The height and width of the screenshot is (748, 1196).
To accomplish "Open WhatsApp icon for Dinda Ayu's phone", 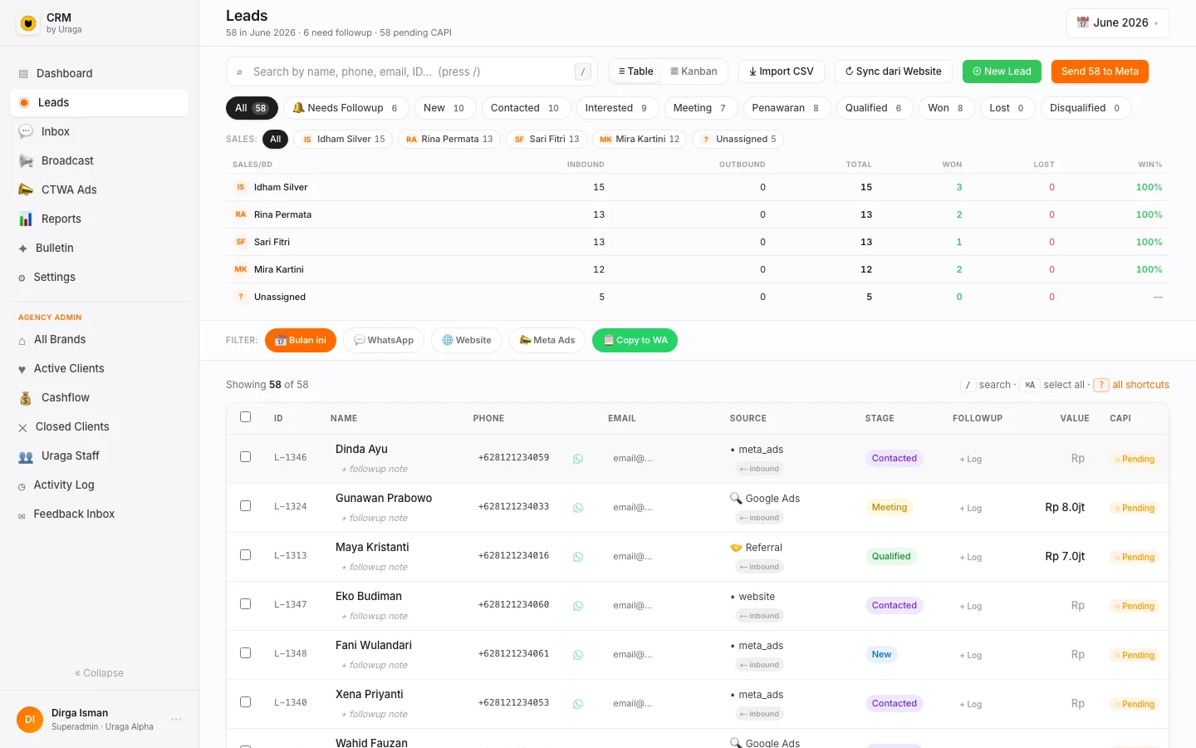I will pyautogui.click(x=578, y=459).
